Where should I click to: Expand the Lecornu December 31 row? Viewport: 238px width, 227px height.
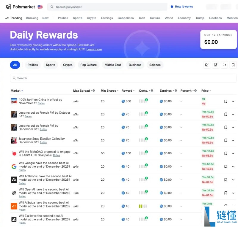click(x=233, y=127)
